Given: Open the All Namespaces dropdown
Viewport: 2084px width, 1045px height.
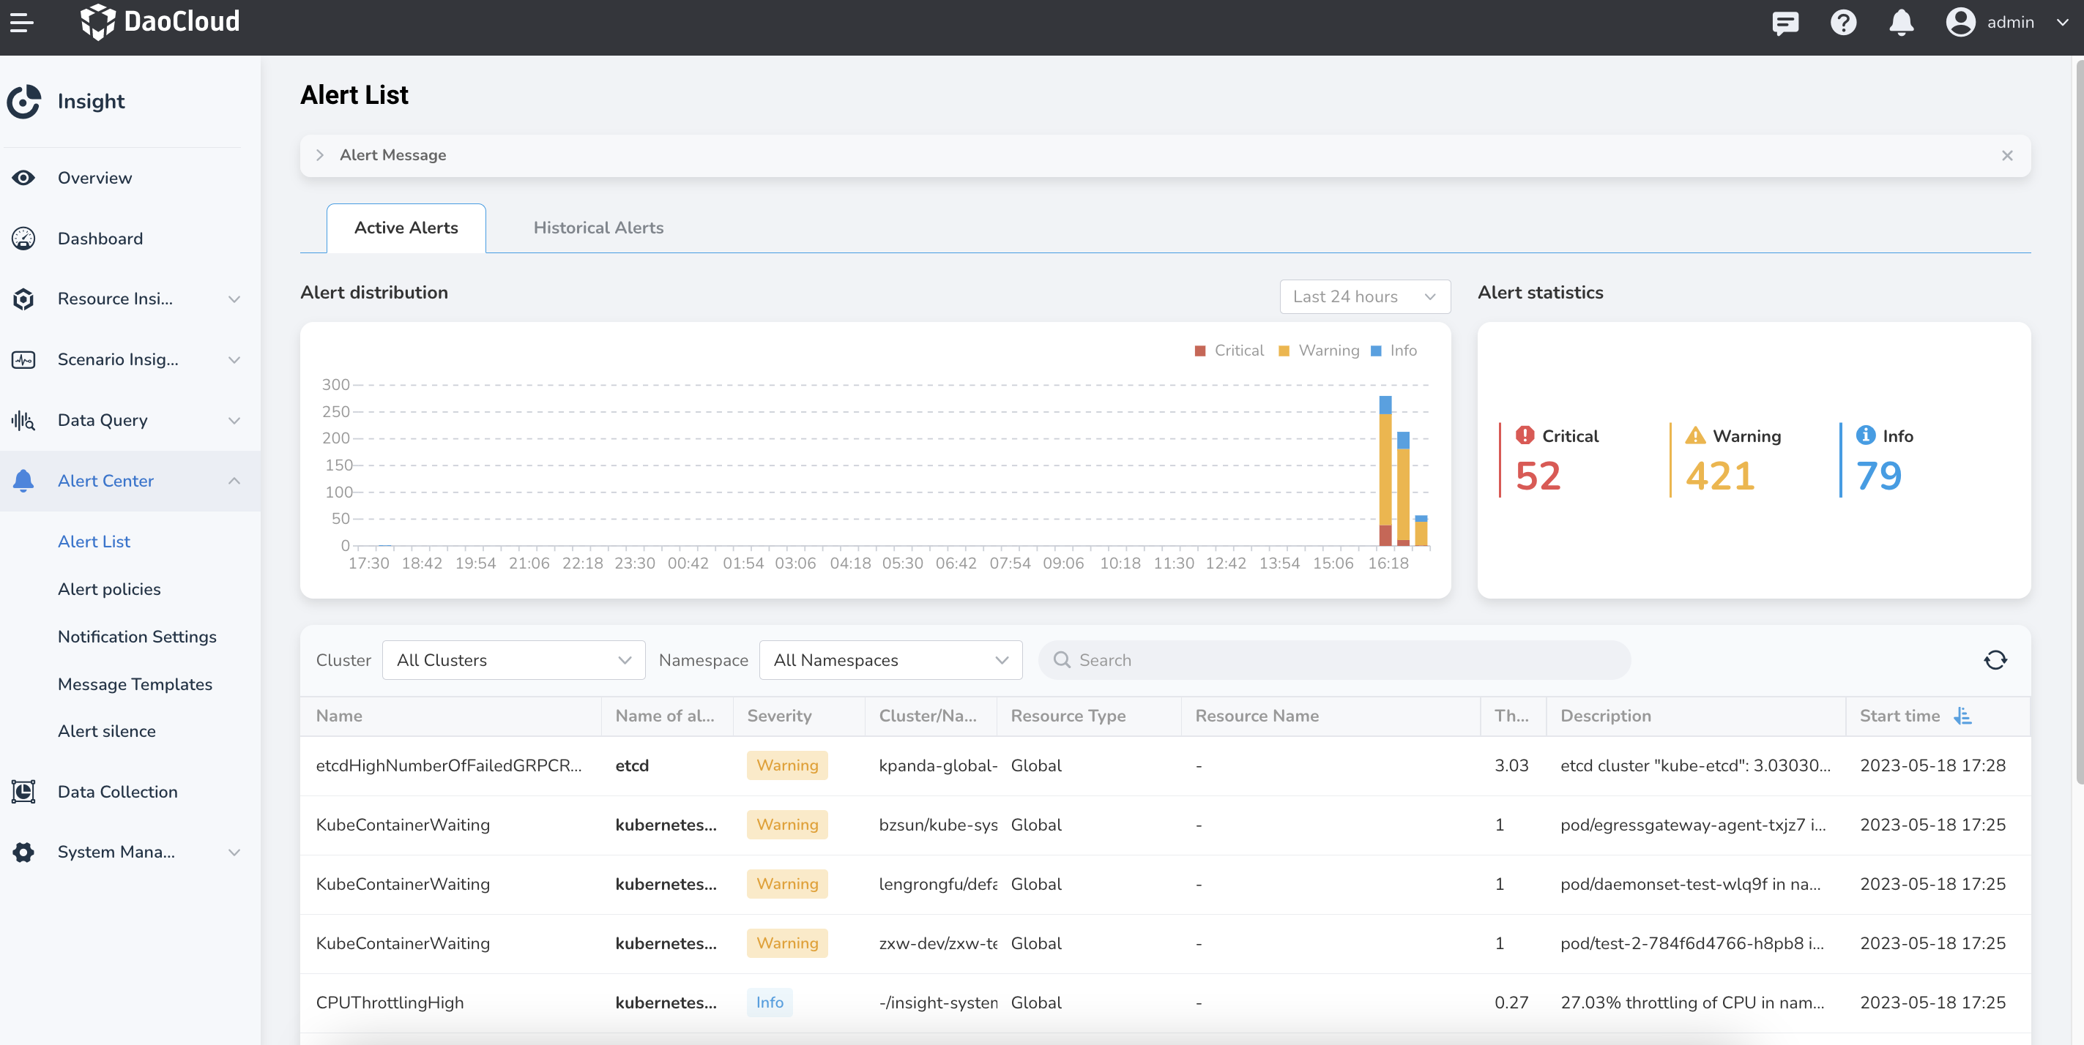Looking at the screenshot, I should click(890, 660).
